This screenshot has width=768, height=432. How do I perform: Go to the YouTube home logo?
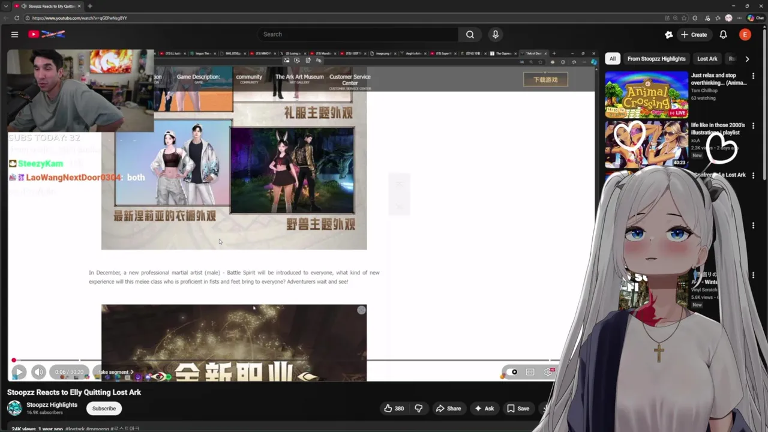point(46,34)
